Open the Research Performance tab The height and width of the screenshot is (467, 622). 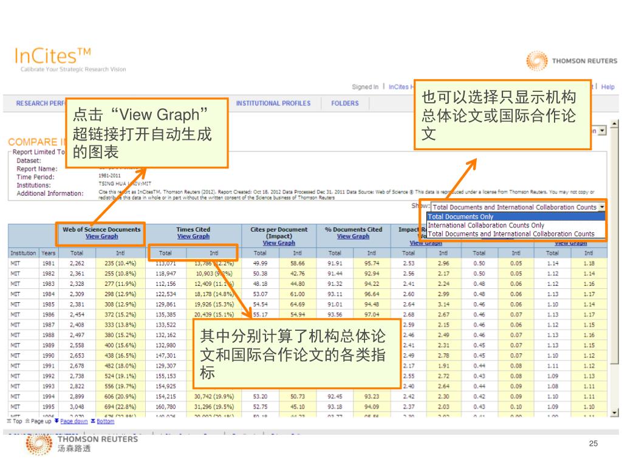click(40, 103)
